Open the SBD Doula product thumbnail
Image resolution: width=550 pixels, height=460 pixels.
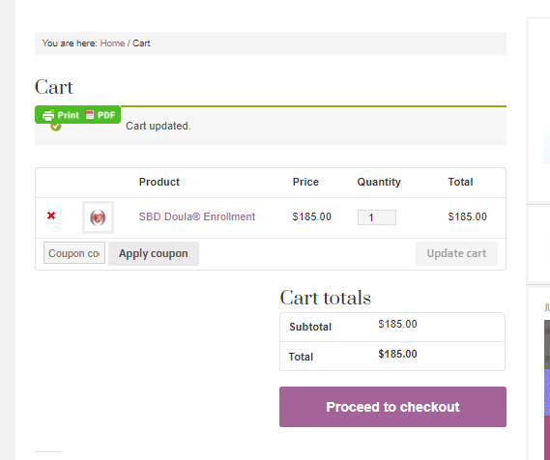(x=98, y=217)
